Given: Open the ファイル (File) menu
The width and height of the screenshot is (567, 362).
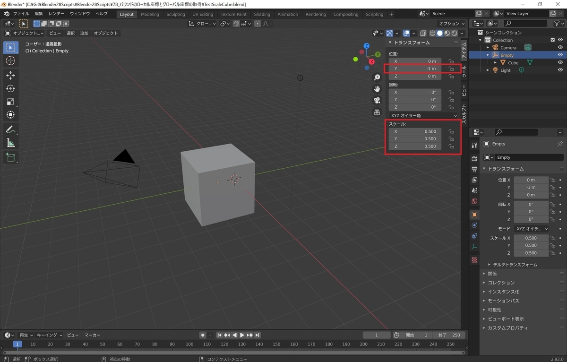Looking at the screenshot, I should 21,14.
